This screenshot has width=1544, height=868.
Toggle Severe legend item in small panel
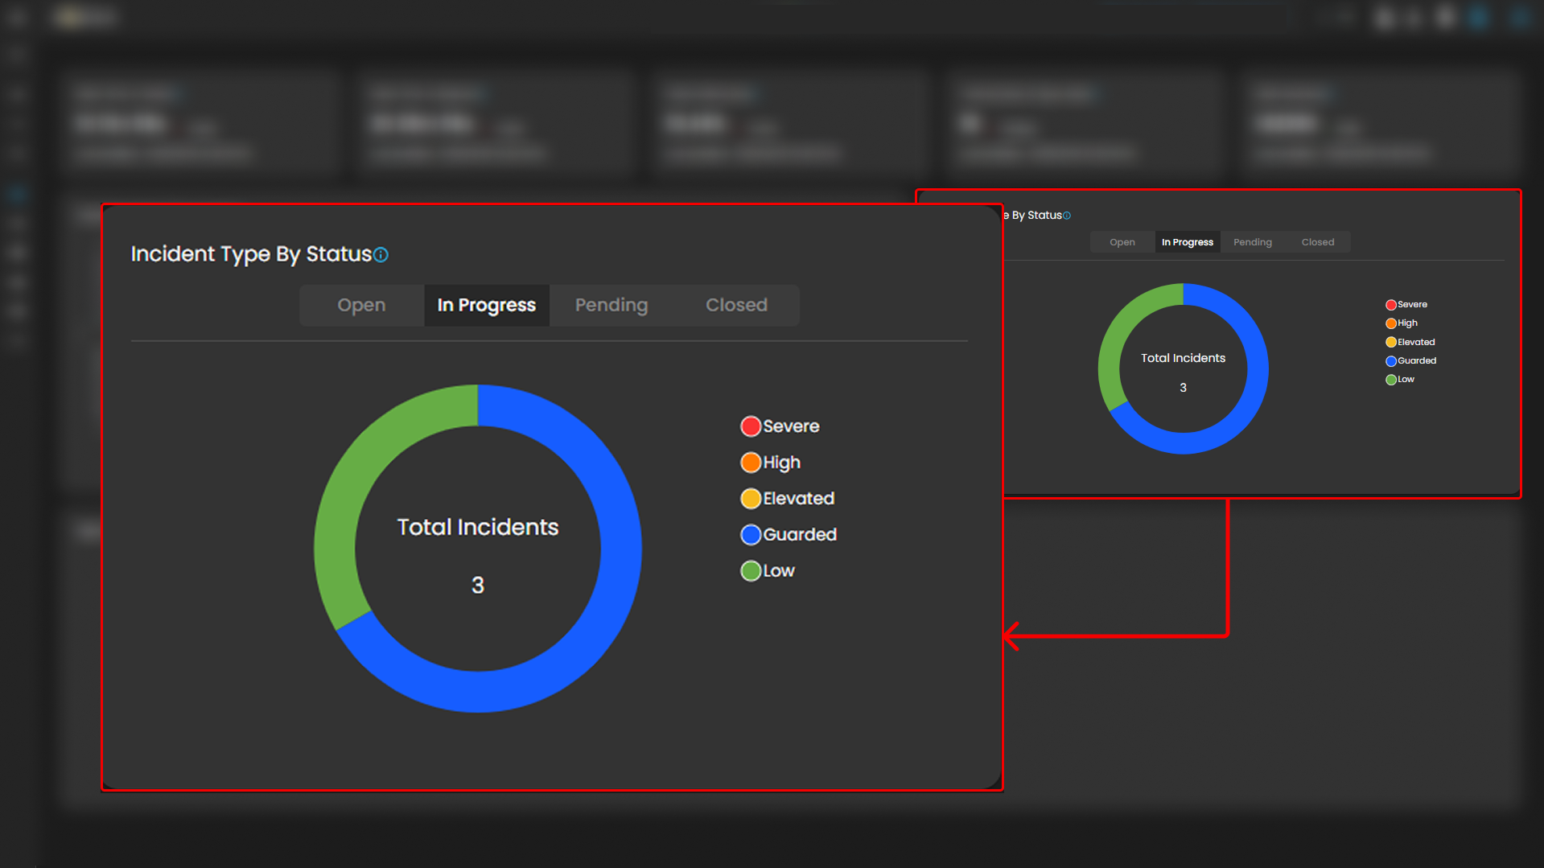pyautogui.click(x=1391, y=305)
